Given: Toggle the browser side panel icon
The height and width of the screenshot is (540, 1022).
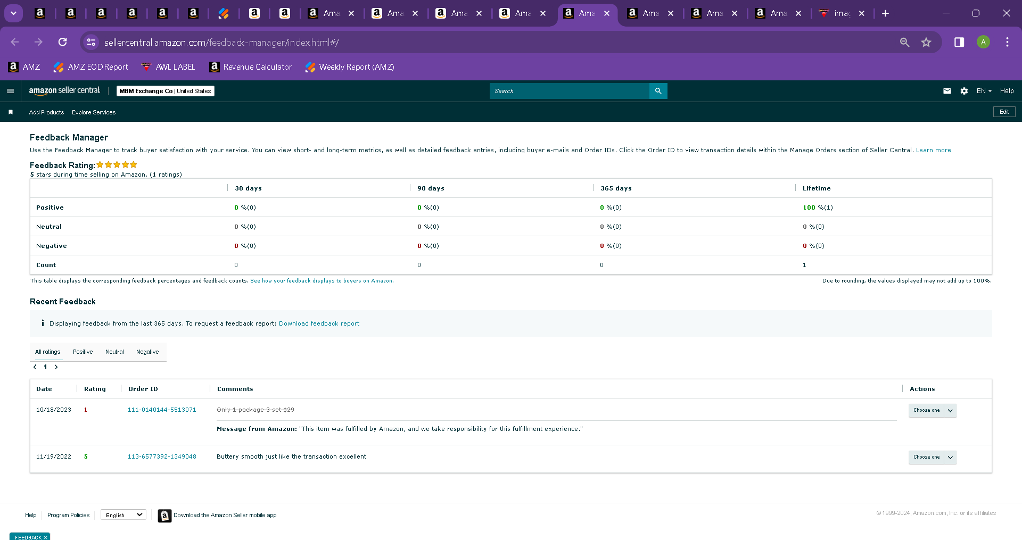Looking at the screenshot, I should [x=959, y=42].
